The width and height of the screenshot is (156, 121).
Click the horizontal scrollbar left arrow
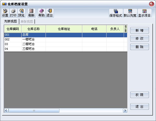coord(6,111)
